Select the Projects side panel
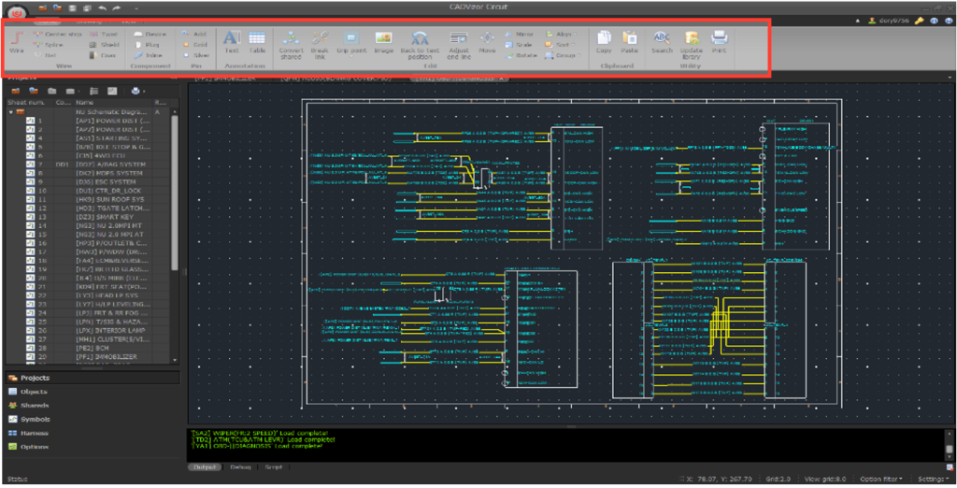 tap(93, 378)
